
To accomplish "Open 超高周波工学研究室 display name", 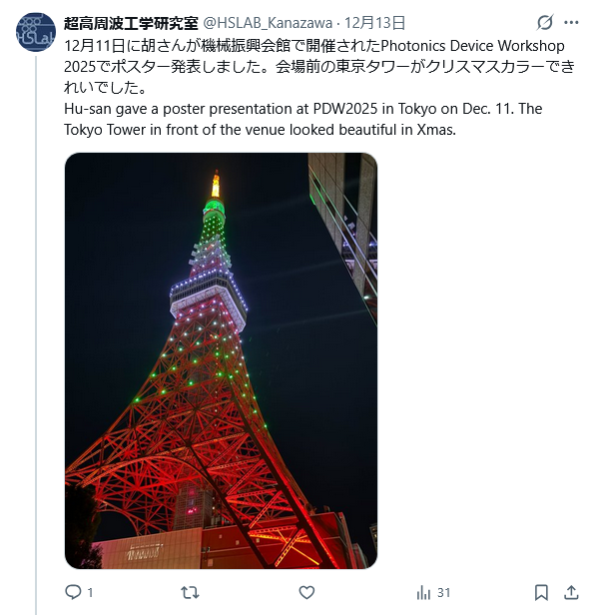I will 131,23.
